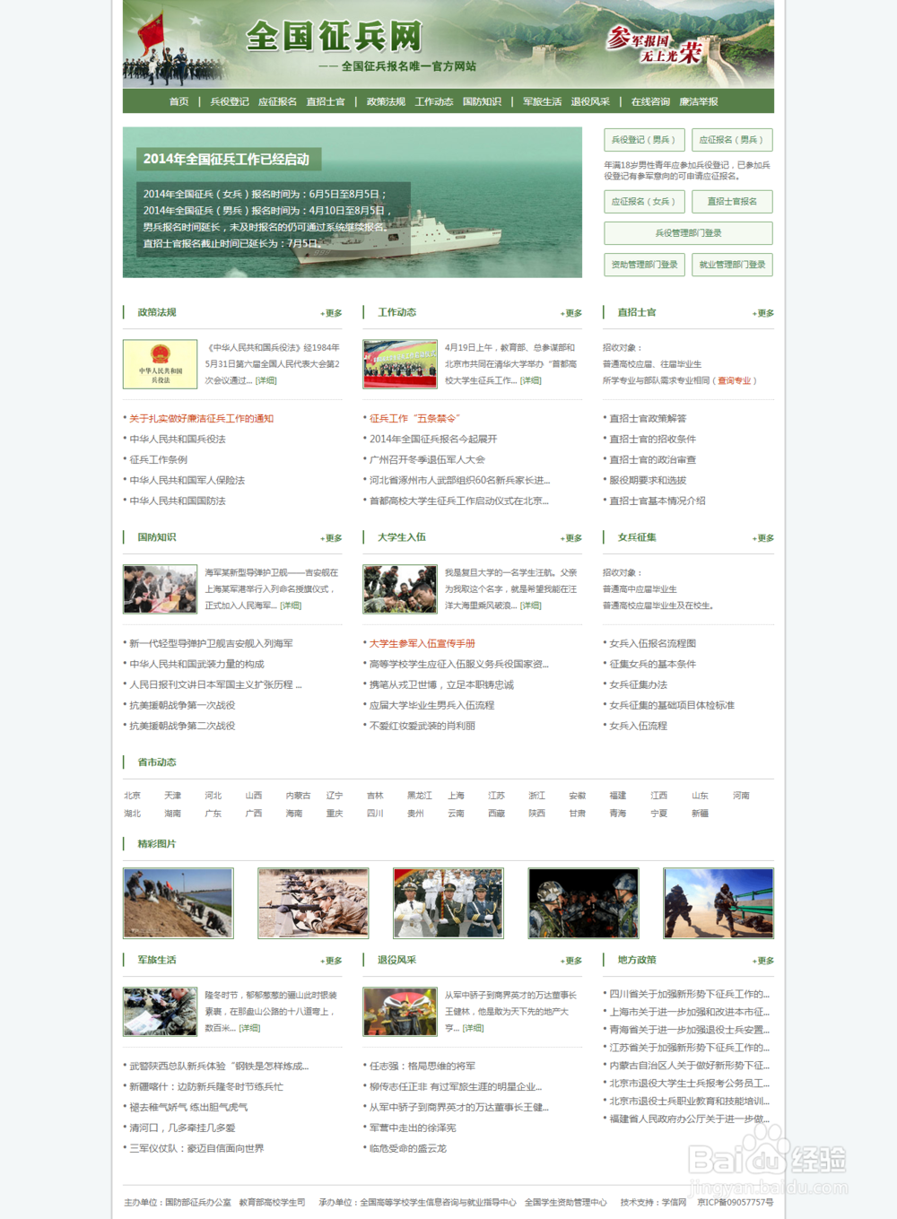
Task: Expand 更多 for the 工作动态 section
Action: 571,313
